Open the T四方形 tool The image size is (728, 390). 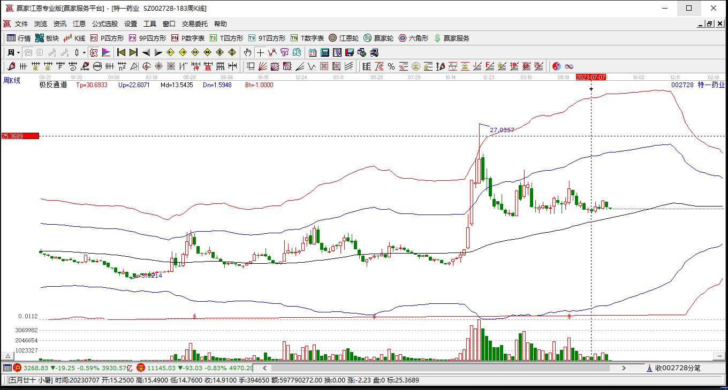pos(226,38)
